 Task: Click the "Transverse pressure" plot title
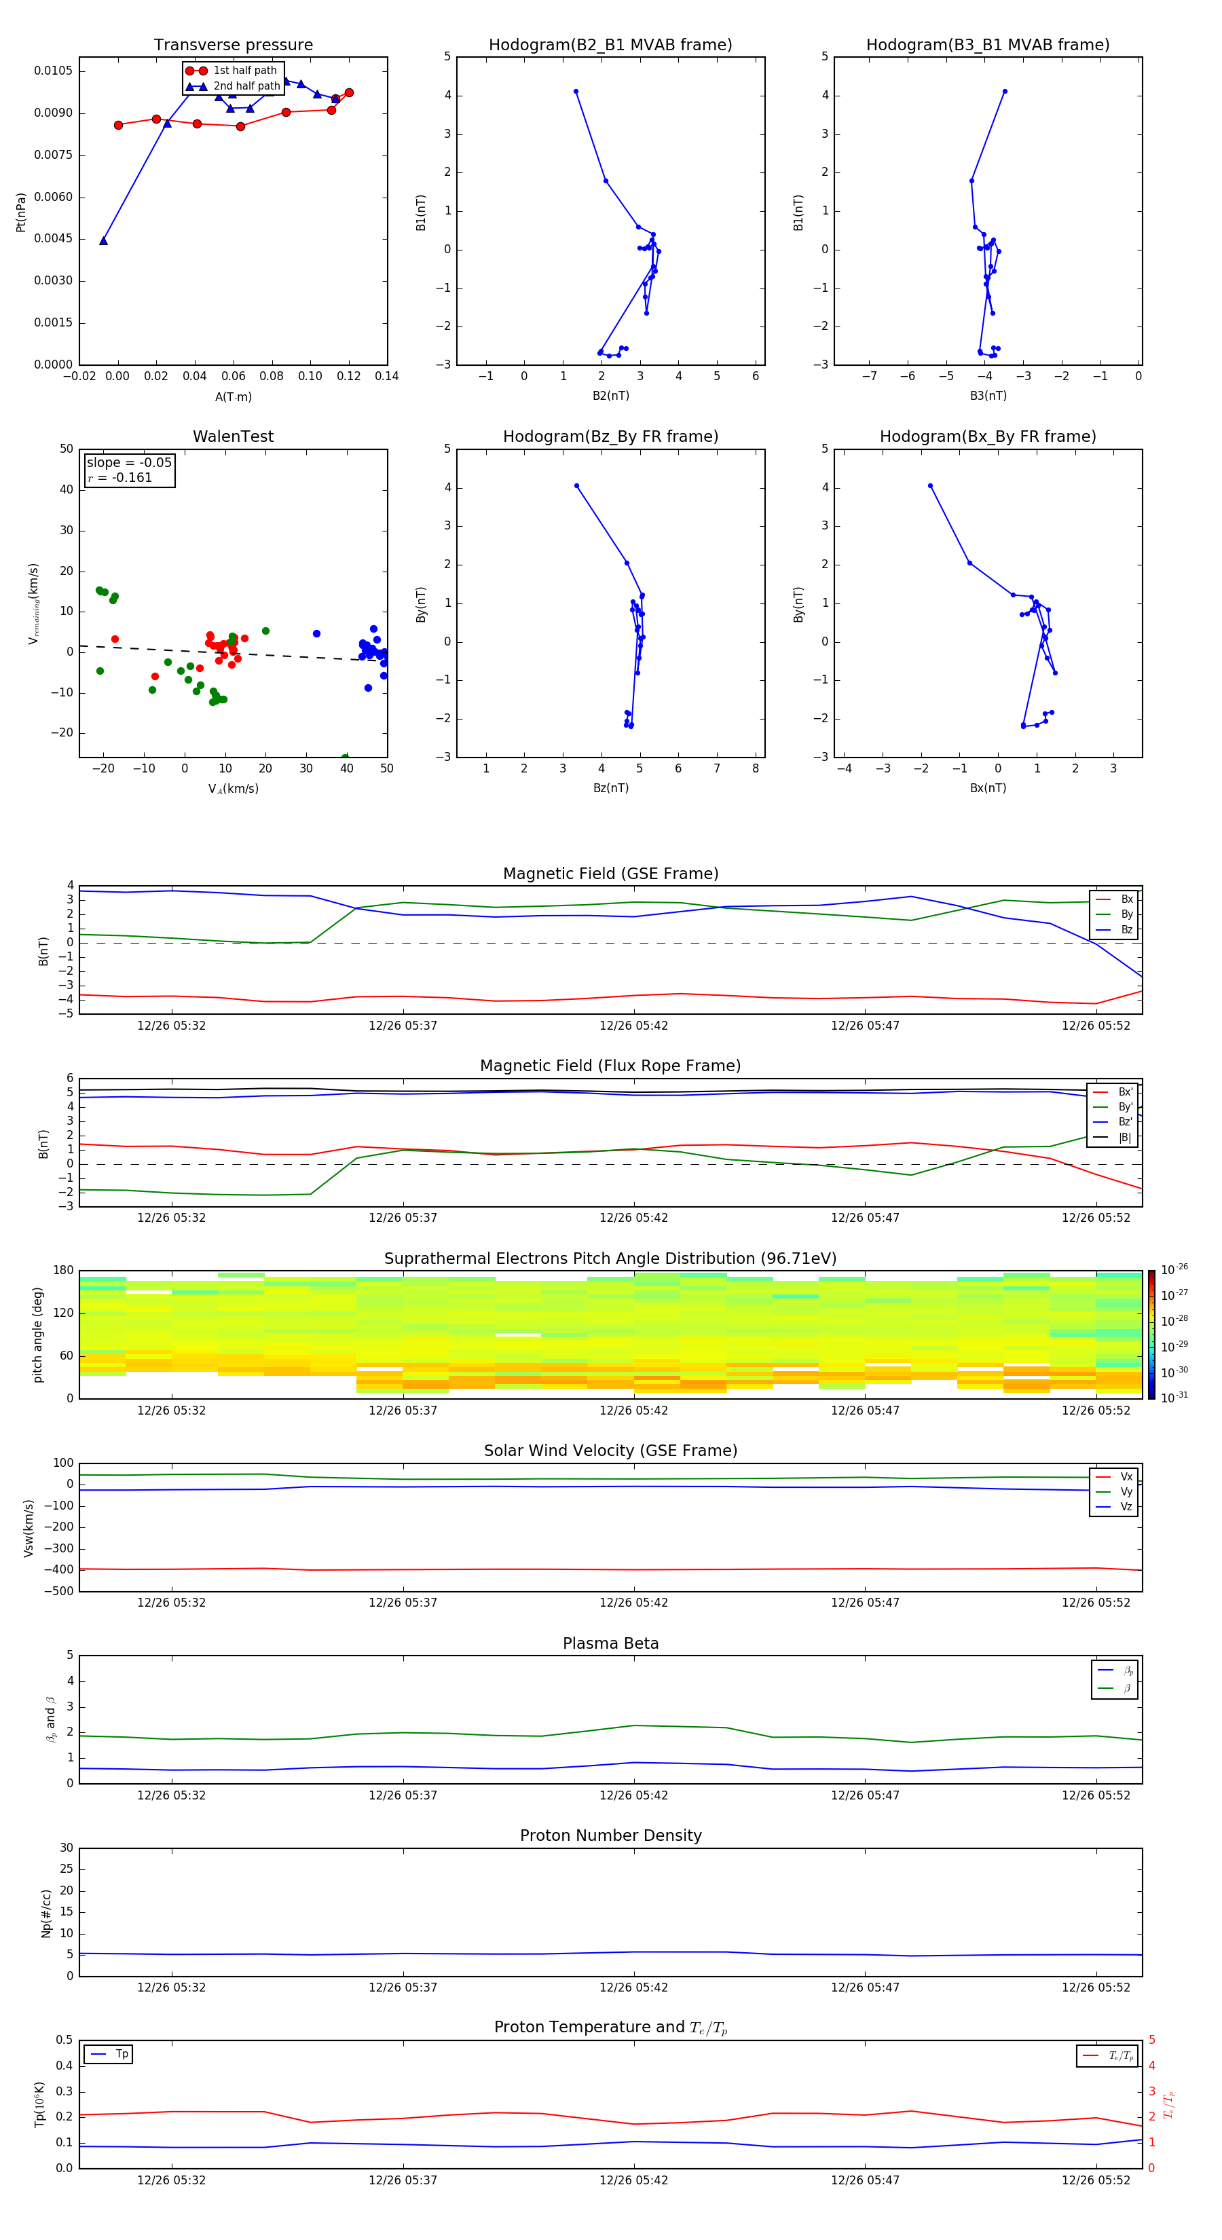pos(233,45)
